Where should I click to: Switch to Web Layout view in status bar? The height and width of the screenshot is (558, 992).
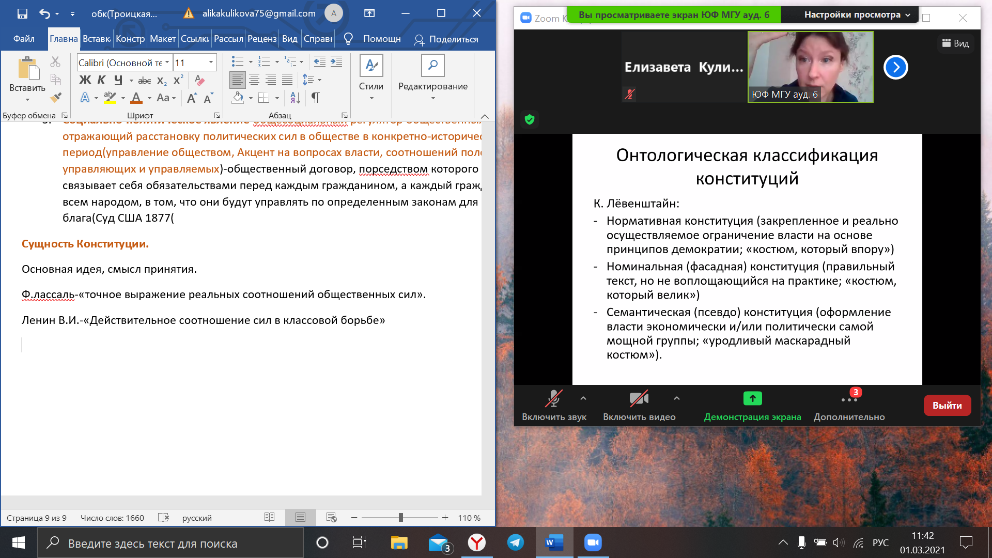(x=332, y=517)
